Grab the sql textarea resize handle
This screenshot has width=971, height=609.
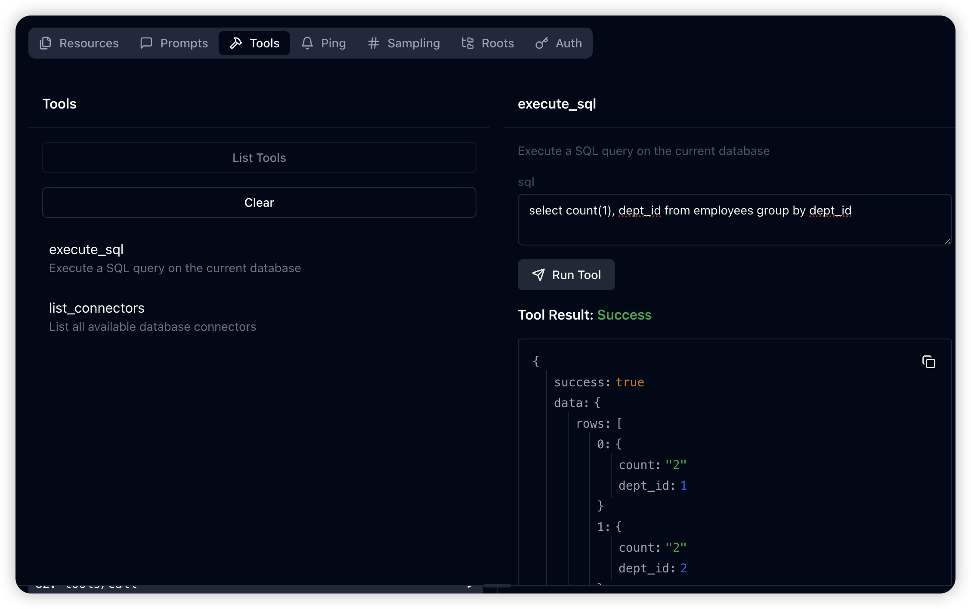click(x=947, y=241)
